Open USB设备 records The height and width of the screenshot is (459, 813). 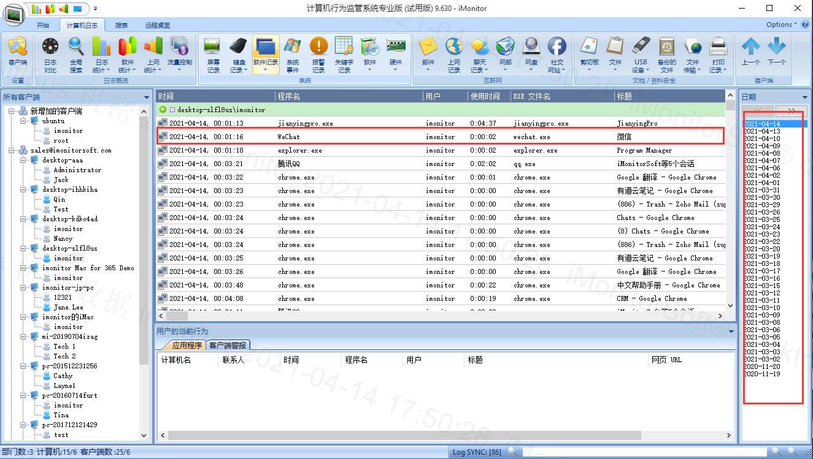click(x=641, y=55)
